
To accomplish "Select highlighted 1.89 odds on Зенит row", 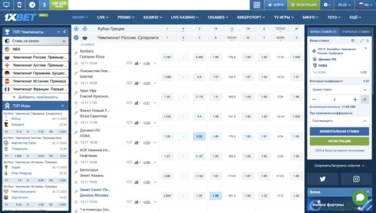I will coord(216,195).
